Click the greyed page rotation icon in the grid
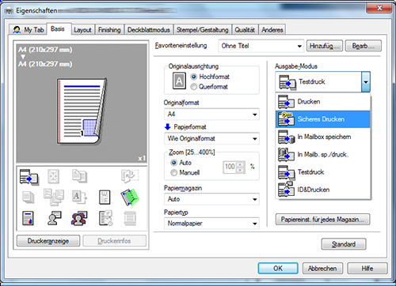Viewport: 396px width, 286px height. (130, 176)
